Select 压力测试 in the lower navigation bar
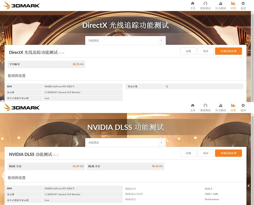Screen dimensions: 254x205 coord(221,108)
